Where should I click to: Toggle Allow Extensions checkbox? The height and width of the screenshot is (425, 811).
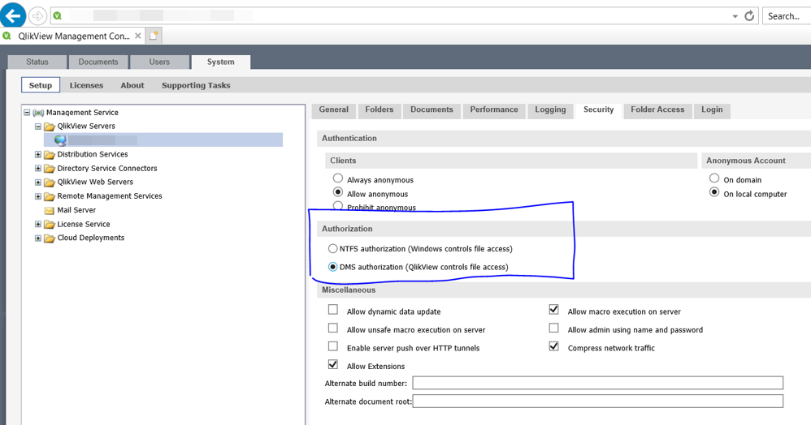coord(333,365)
